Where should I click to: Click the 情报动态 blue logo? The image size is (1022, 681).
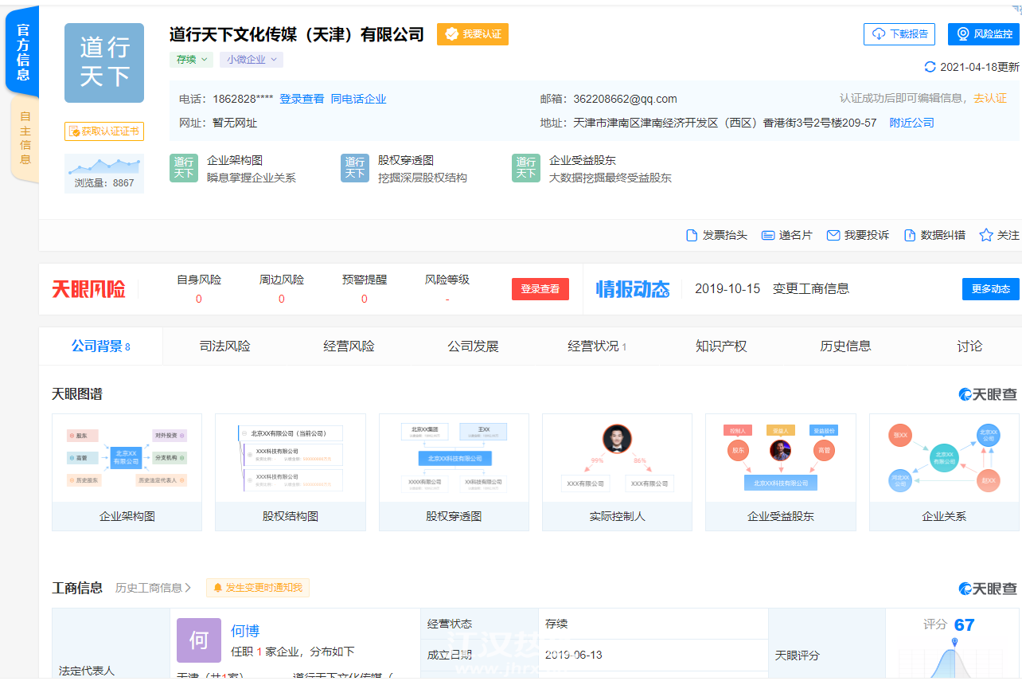click(x=633, y=289)
